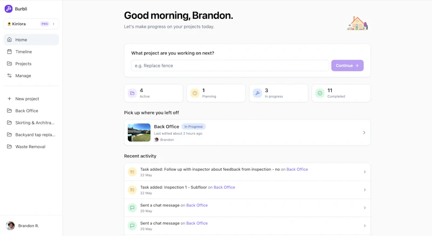Click the Active folder stat icon
This screenshot has height=236, width=432.
click(x=132, y=93)
